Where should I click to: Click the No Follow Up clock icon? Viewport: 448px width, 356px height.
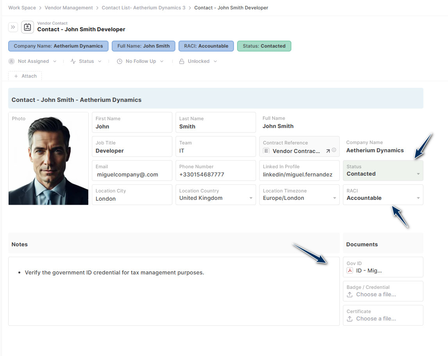point(119,61)
